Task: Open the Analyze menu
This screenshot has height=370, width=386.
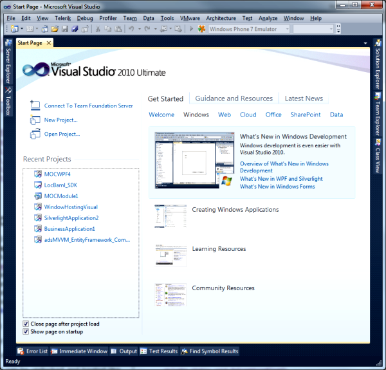Action: [x=268, y=18]
